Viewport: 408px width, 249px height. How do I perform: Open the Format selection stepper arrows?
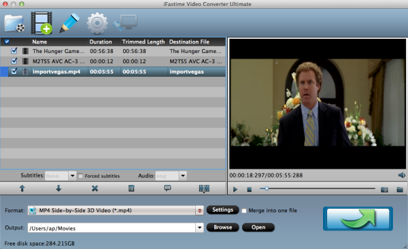(199, 210)
